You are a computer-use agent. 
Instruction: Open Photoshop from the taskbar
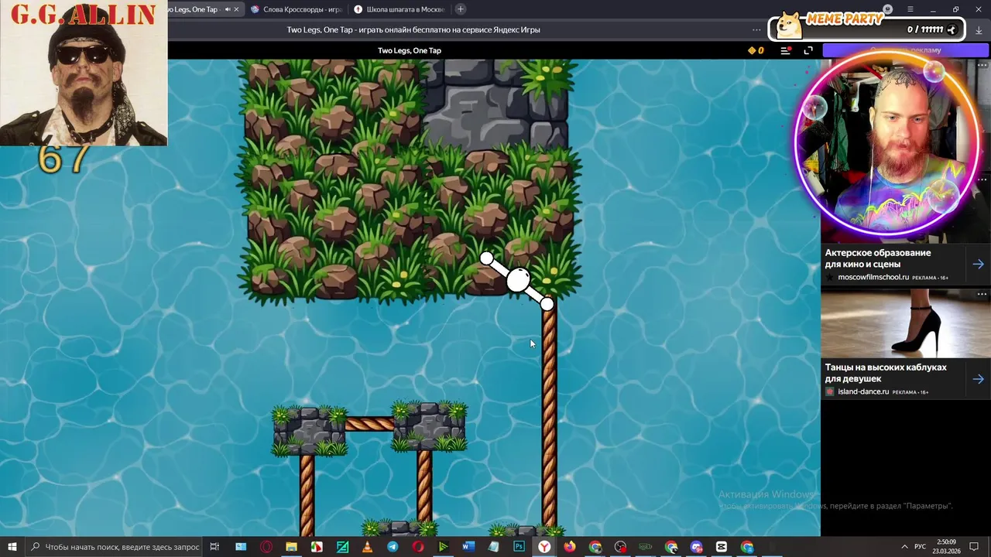click(519, 547)
